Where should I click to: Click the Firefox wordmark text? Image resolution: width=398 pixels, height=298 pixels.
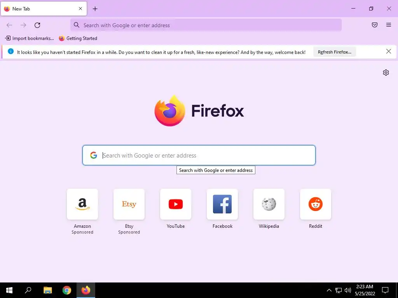coord(218,111)
